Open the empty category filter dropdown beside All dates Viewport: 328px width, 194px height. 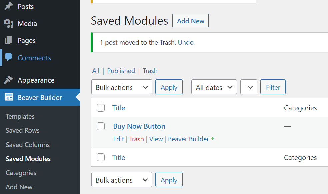tap(249, 87)
